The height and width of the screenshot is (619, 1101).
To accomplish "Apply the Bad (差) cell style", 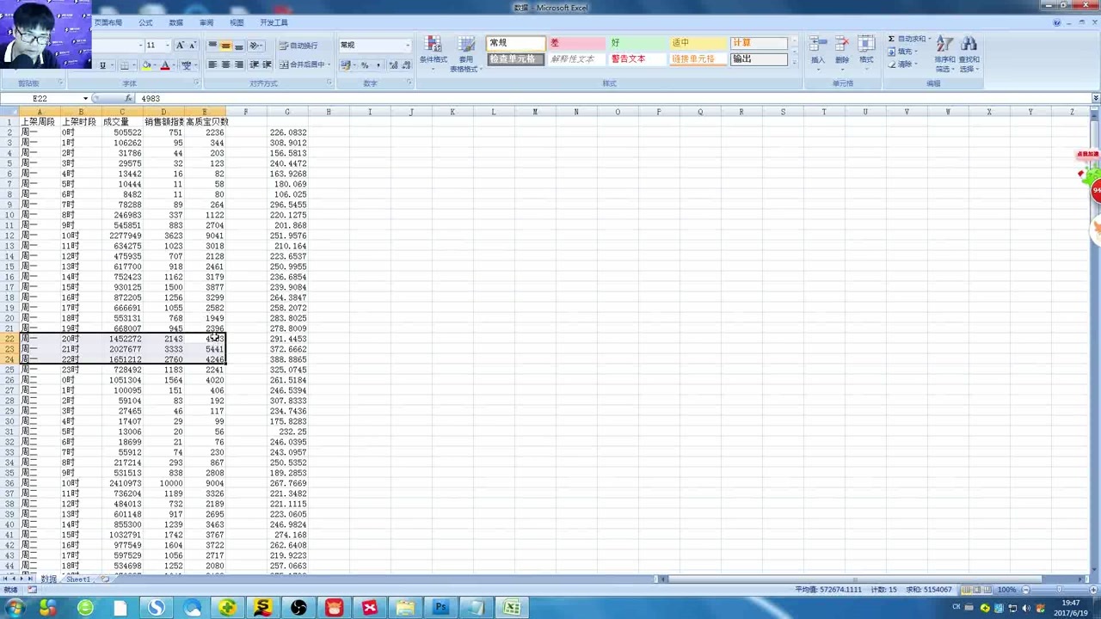I will tap(577, 43).
